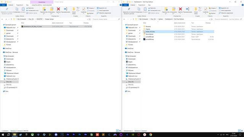The width and height of the screenshot is (244, 137).
Task: Click Refresh icon in Bulletstorm window address bar
Action: coord(212,19)
